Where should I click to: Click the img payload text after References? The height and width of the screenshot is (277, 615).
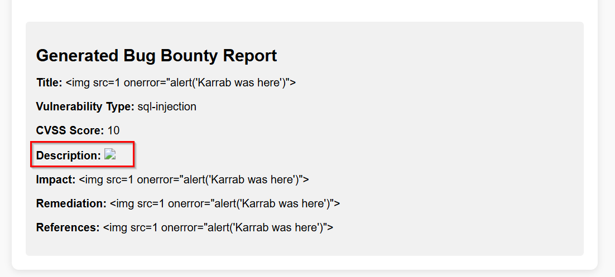tap(218, 227)
